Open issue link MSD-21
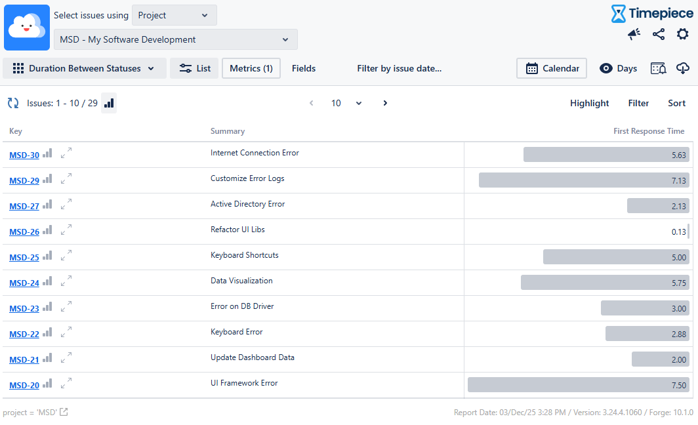This screenshot has width=698, height=425. point(24,360)
